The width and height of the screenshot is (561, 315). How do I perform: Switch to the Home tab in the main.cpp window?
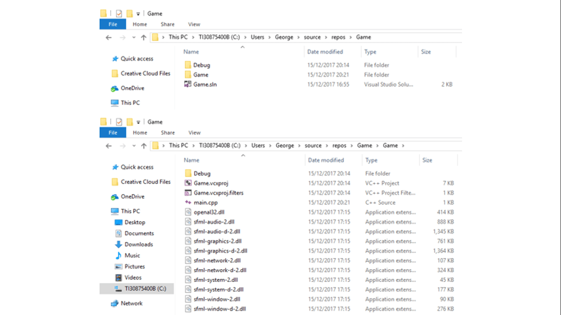point(140,132)
